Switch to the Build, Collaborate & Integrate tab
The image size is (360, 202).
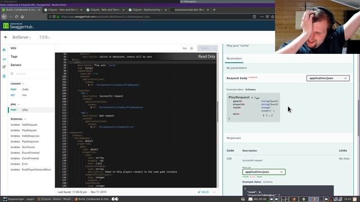point(21,10)
